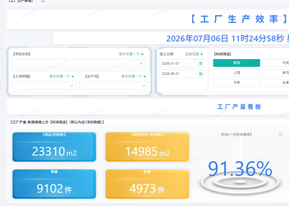The image size is (289, 206).
Task: Click the 【FQC一次性合格率】 label
Action: pos(236,134)
